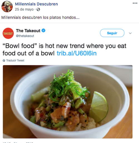The width and height of the screenshot is (139, 143).
Task: Click the globe icon beside Traducir Tweet
Action: [4, 60]
